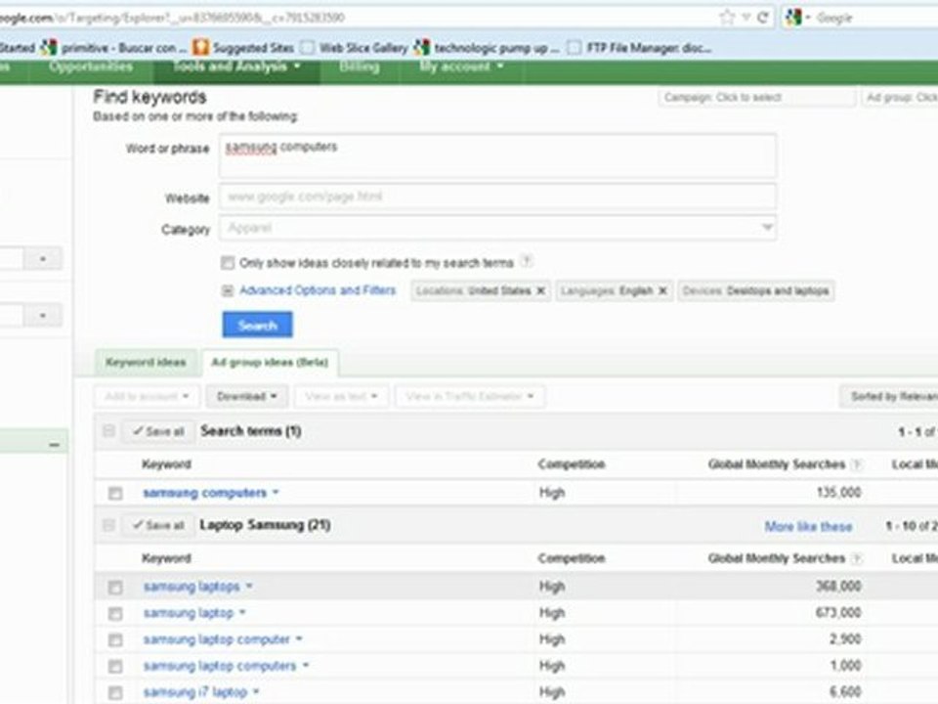Click help icon beside Laptop Samsung Global Monthly Searches
Viewport: 938px width, 704px height.
point(857,558)
